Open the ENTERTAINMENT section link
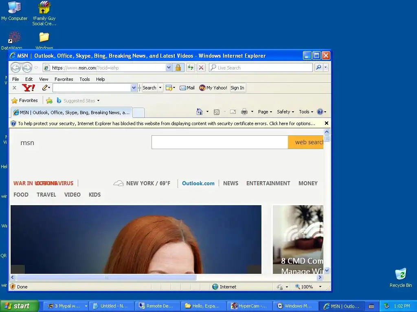 pyautogui.click(x=268, y=183)
